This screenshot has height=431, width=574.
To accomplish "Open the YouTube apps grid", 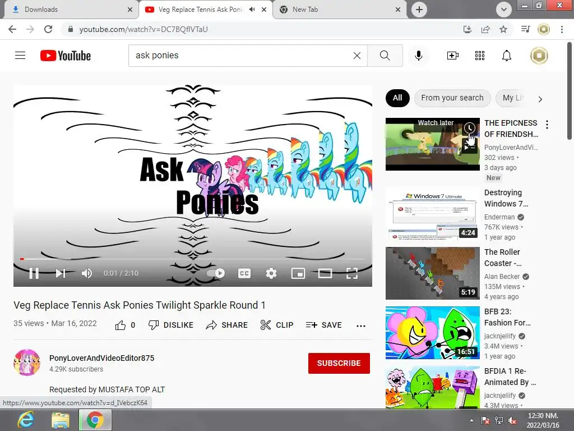I will click(x=480, y=56).
